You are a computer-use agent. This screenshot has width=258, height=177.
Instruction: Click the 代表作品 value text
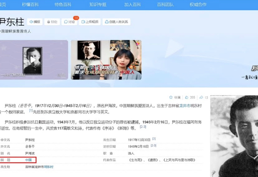pos(161,160)
